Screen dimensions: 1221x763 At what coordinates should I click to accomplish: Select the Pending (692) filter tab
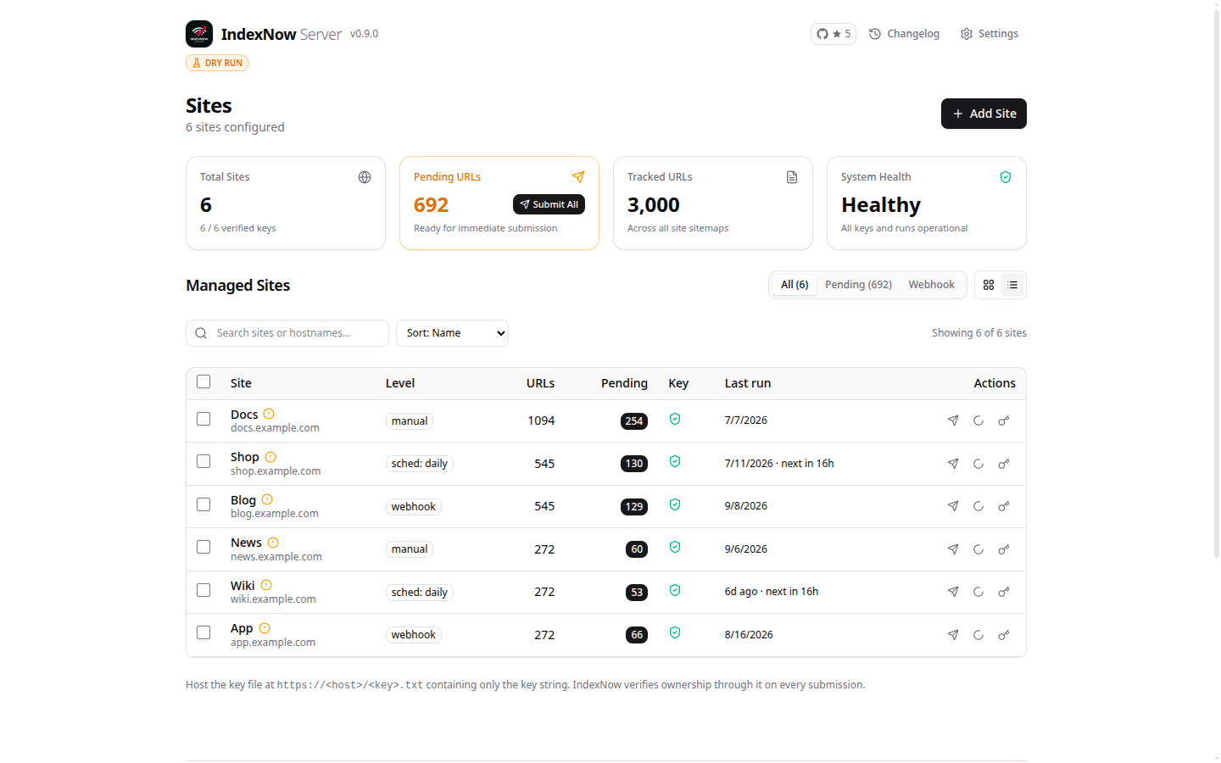click(x=858, y=285)
